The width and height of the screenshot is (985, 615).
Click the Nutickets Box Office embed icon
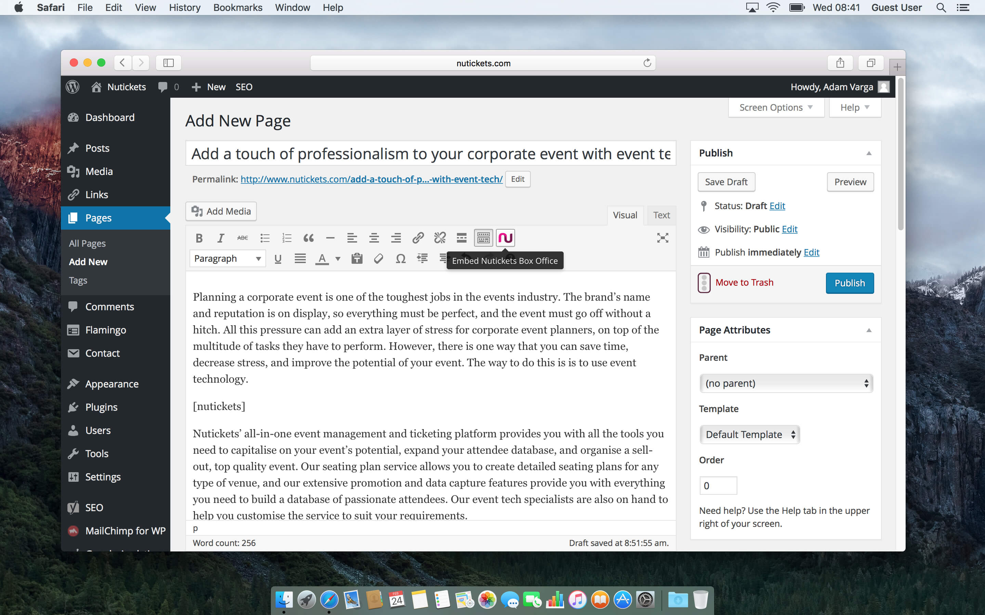(x=505, y=237)
